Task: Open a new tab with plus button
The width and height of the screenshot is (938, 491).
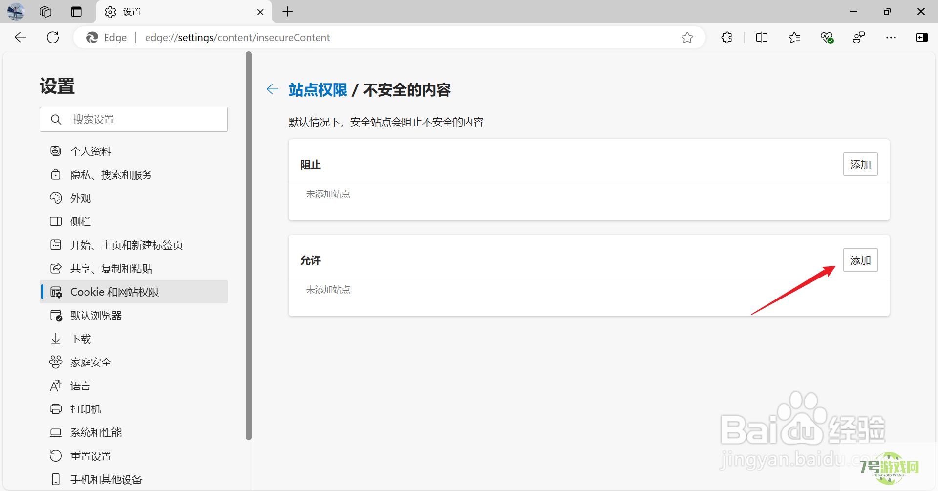Action: (x=288, y=12)
